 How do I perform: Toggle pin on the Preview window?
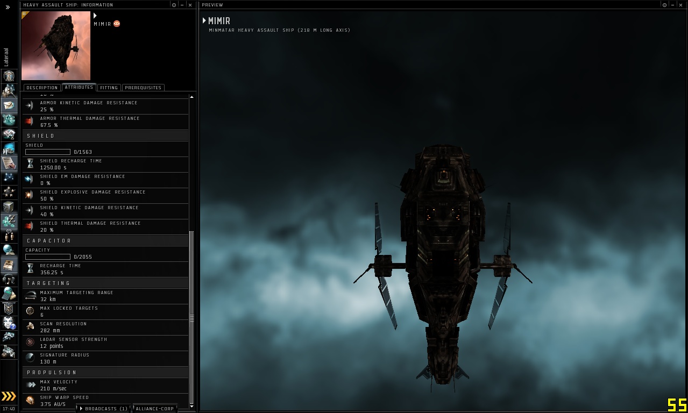tap(665, 5)
